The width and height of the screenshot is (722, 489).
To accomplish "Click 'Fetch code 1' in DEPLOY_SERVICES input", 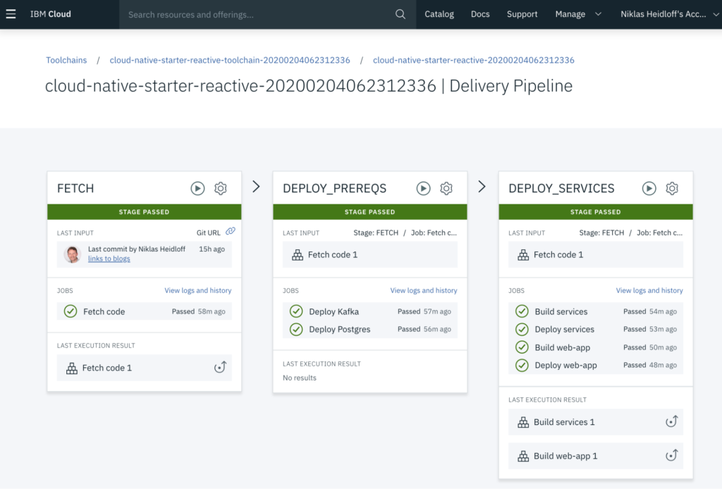I will click(x=558, y=255).
